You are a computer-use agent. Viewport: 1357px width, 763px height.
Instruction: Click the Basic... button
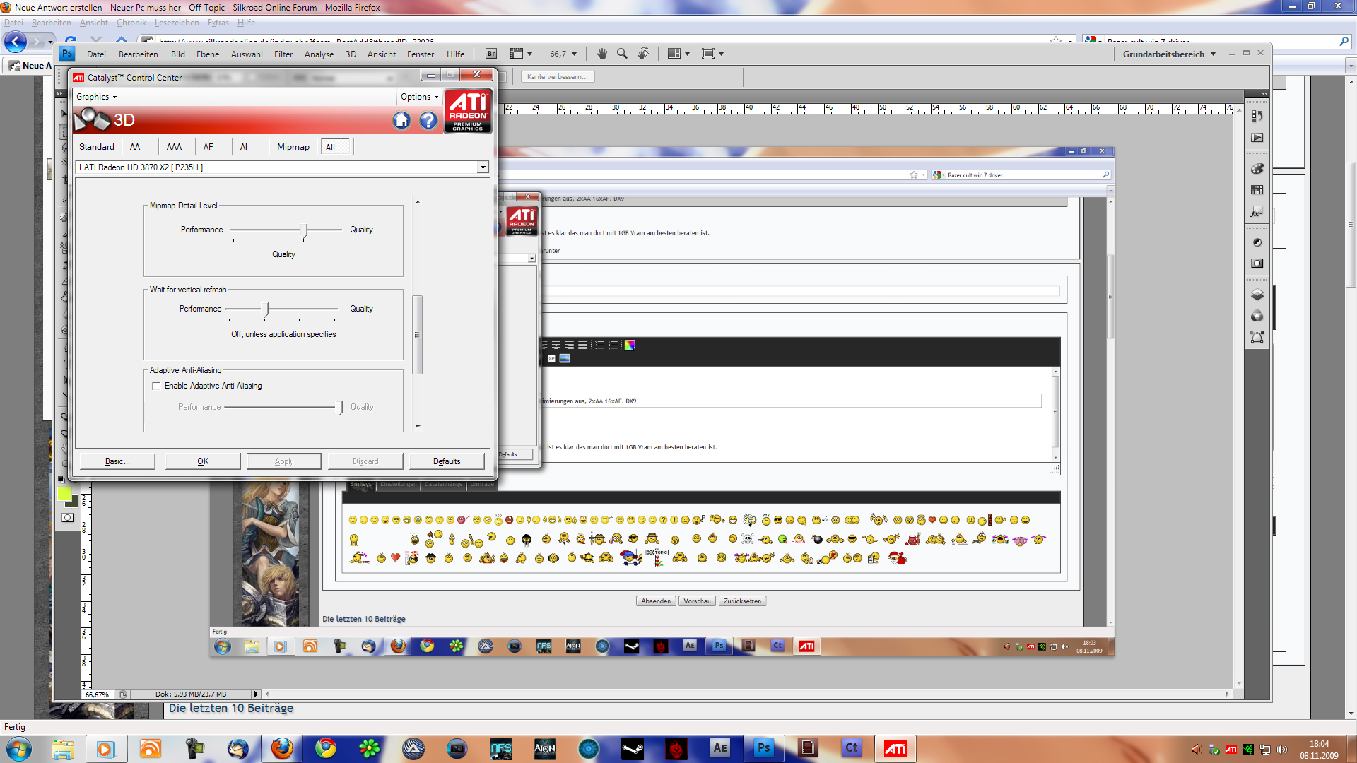[x=117, y=461]
